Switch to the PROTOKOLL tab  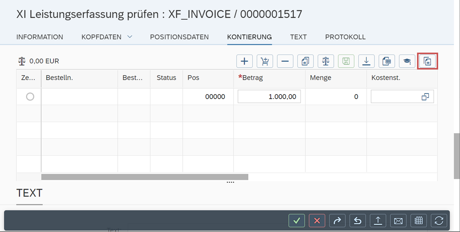(x=345, y=37)
